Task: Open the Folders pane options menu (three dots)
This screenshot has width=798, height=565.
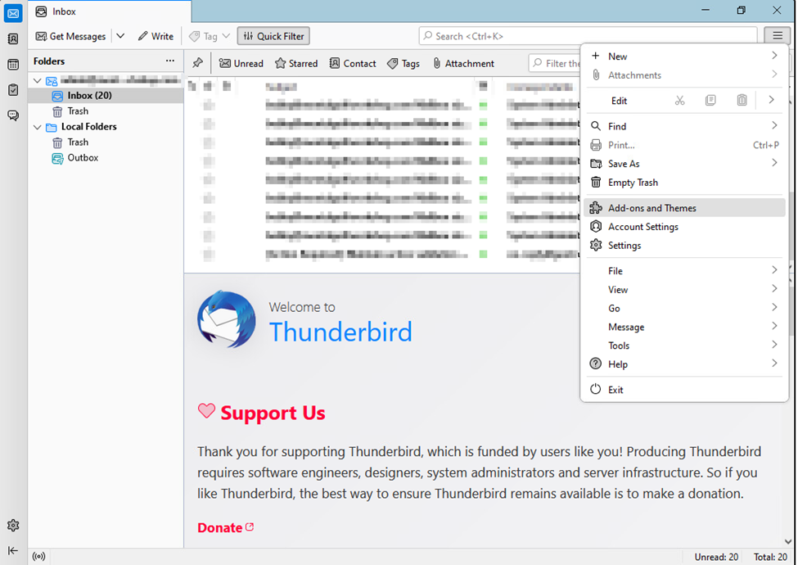Action: [x=170, y=61]
